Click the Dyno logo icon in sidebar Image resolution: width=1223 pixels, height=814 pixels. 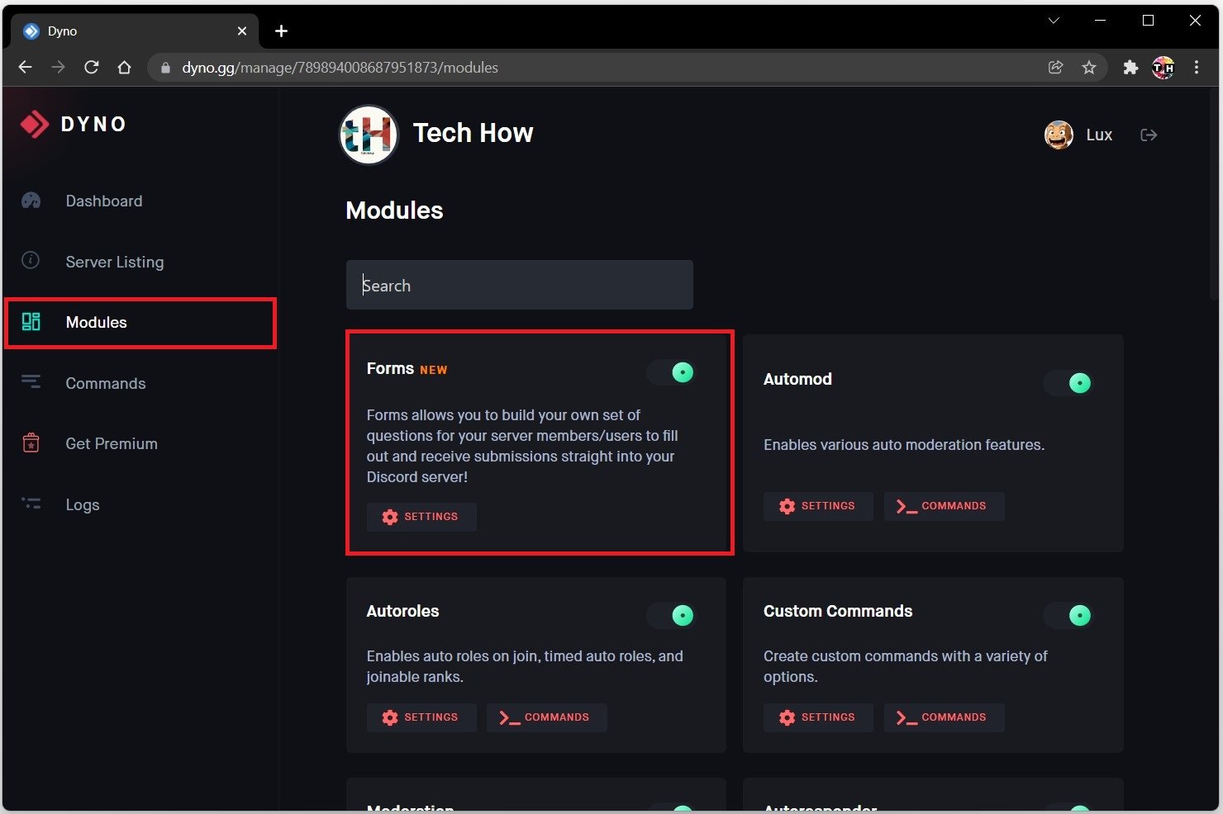(x=35, y=125)
